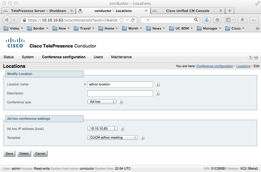
Task: Open downloads with the blue arrow icon
Action: tap(207, 20)
